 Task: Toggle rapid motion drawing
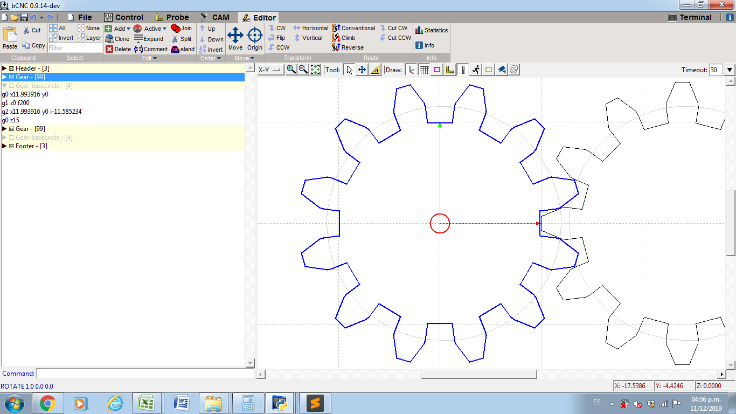click(x=476, y=70)
